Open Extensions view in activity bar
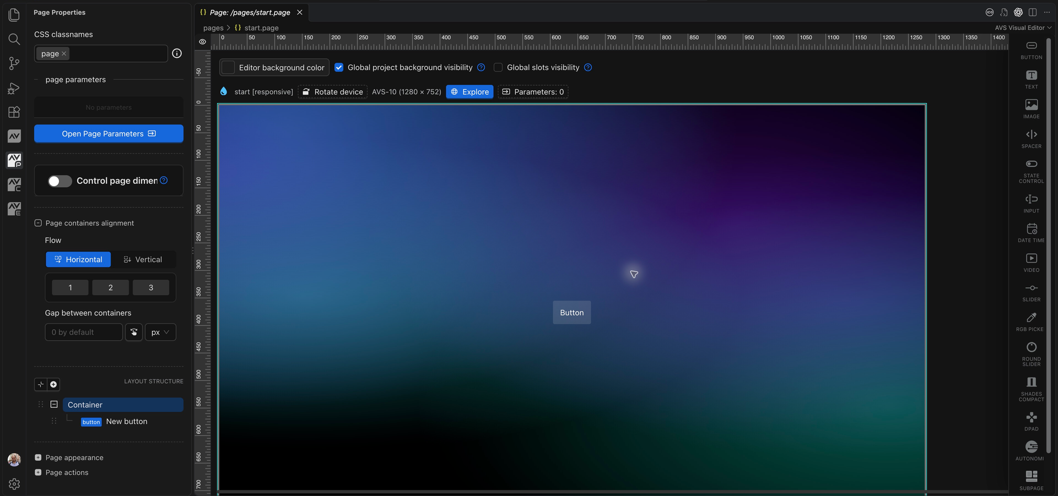1058x496 pixels. point(14,112)
